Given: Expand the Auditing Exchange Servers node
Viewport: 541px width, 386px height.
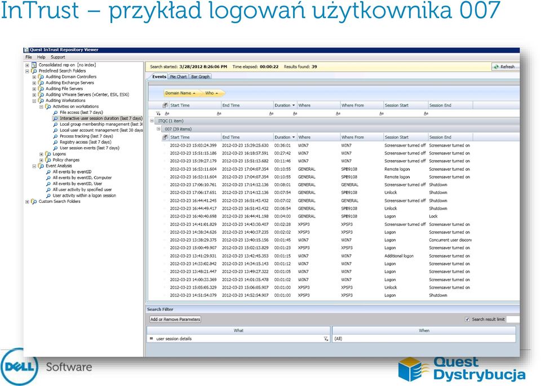Looking at the screenshot, I should [x=34, y=83].
